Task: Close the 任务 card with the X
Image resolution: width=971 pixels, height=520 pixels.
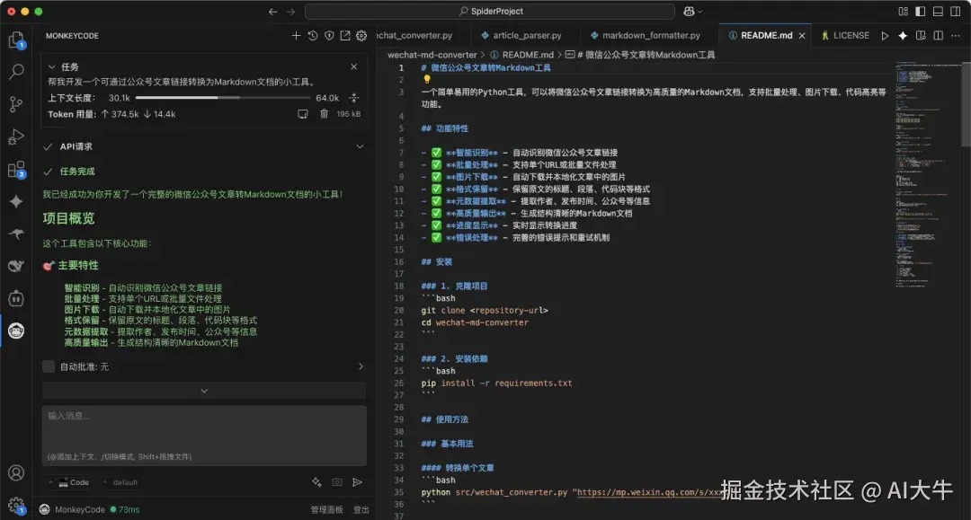Action: tap(353, 66)
